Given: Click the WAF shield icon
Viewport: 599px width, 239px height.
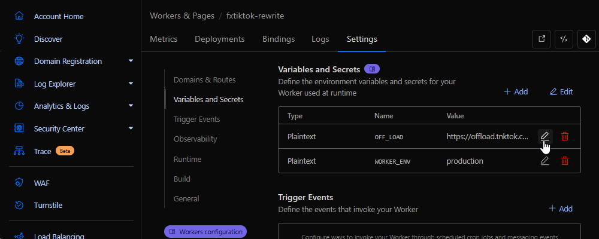Looking at the screenshot, I should (19, 183).
